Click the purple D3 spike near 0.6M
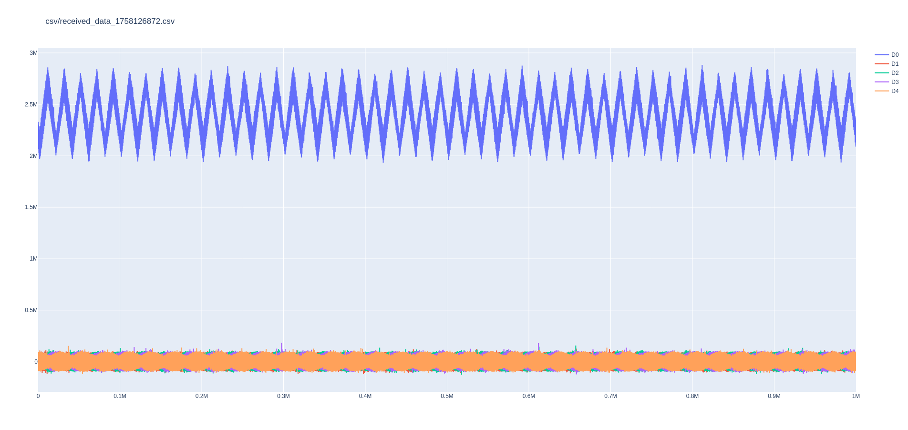 pyautogui.click(x=538, y=346)
